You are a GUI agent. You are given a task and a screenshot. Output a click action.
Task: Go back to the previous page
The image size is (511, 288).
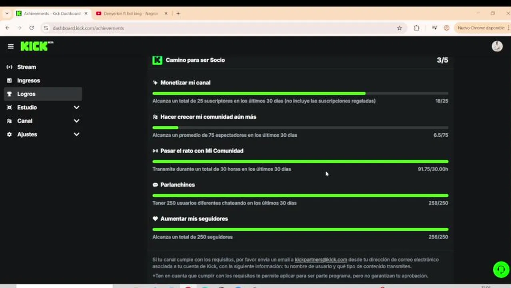point(8,28)
